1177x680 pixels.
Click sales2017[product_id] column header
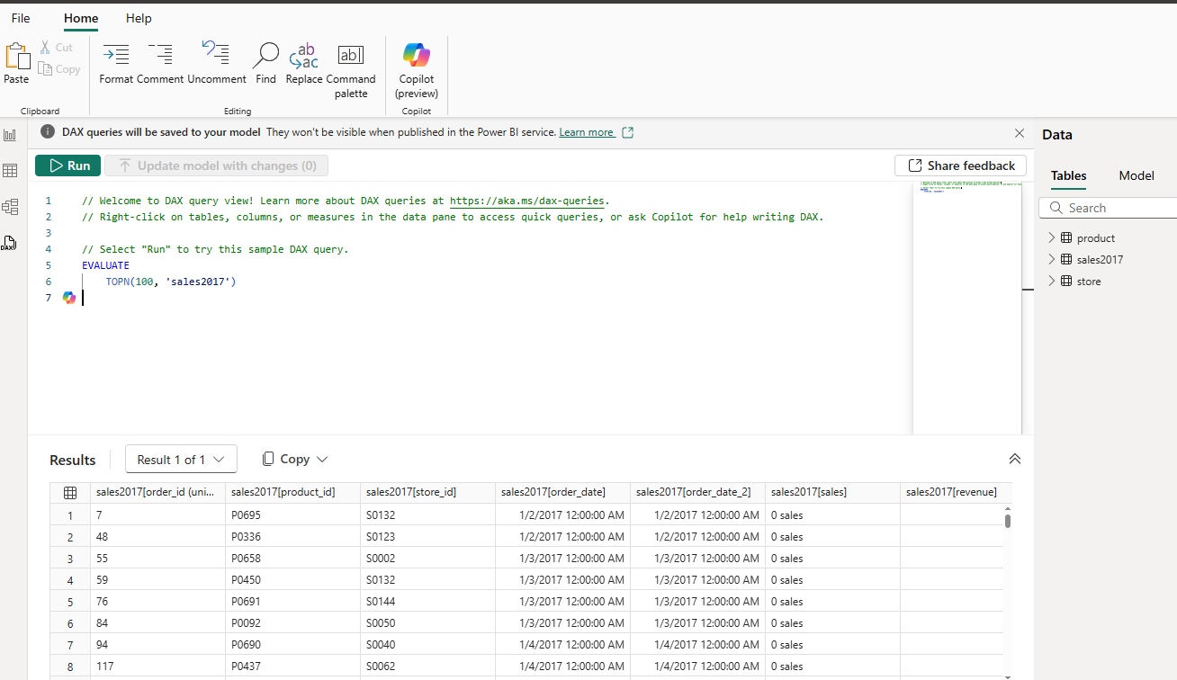pyautogui.click(x=292, y=492)
